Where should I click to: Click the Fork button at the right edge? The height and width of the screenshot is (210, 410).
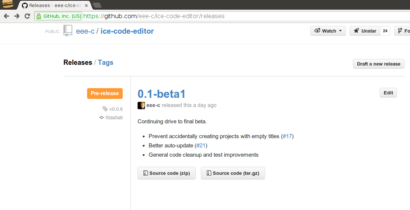[402, 31]
